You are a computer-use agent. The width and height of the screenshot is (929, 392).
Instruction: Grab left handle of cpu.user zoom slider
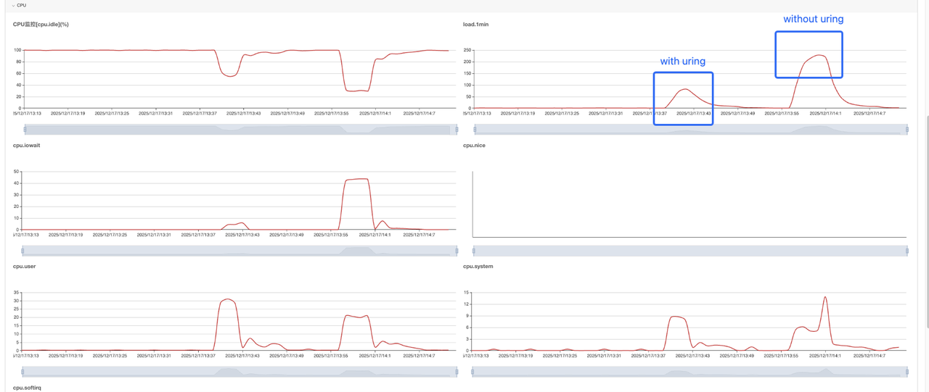click(22, 371)
